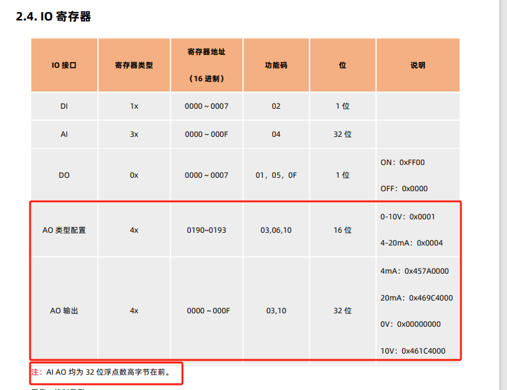Select function code "01, 05, 0F" cell
507x390 pixels.
276,175
